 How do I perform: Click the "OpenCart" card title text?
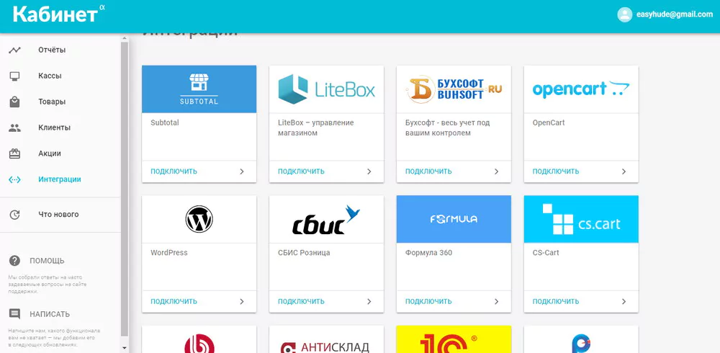pyautogui.click(x=548, y=122)
